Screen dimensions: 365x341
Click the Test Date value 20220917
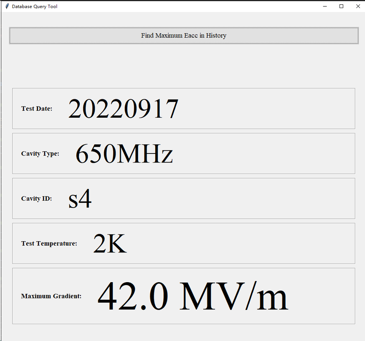(x=124, y=109)
